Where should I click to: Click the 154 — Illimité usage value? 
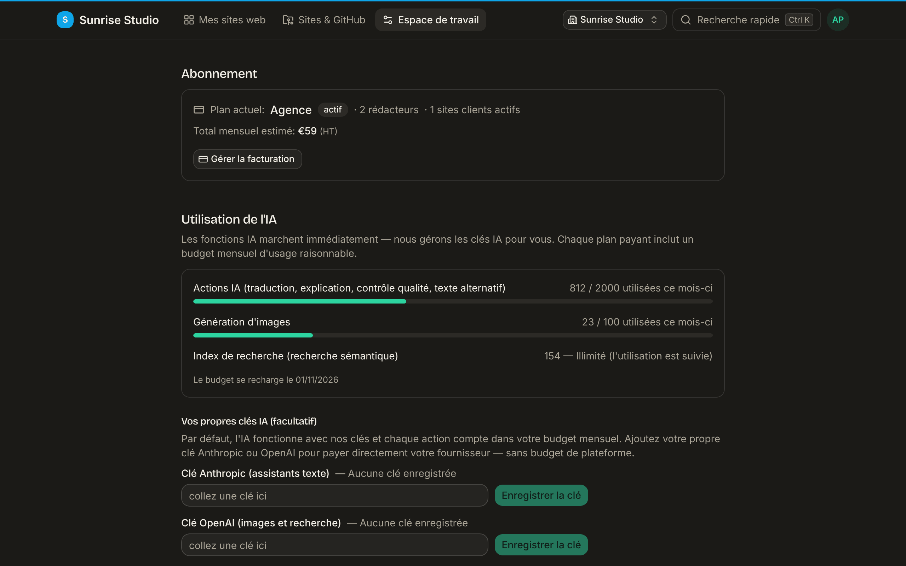[x=628, y=356]
